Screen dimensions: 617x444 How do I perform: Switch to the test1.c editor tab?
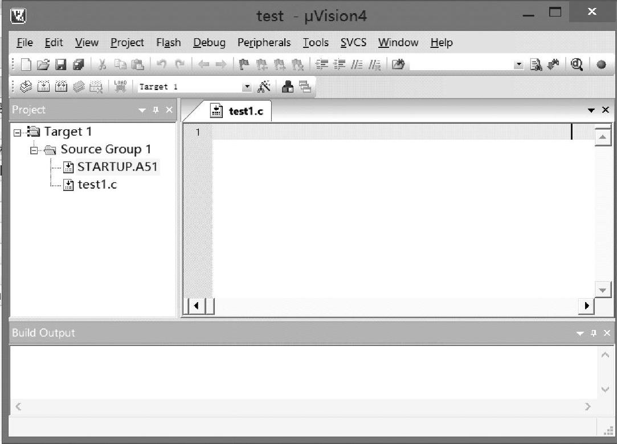tap(236, 111)
